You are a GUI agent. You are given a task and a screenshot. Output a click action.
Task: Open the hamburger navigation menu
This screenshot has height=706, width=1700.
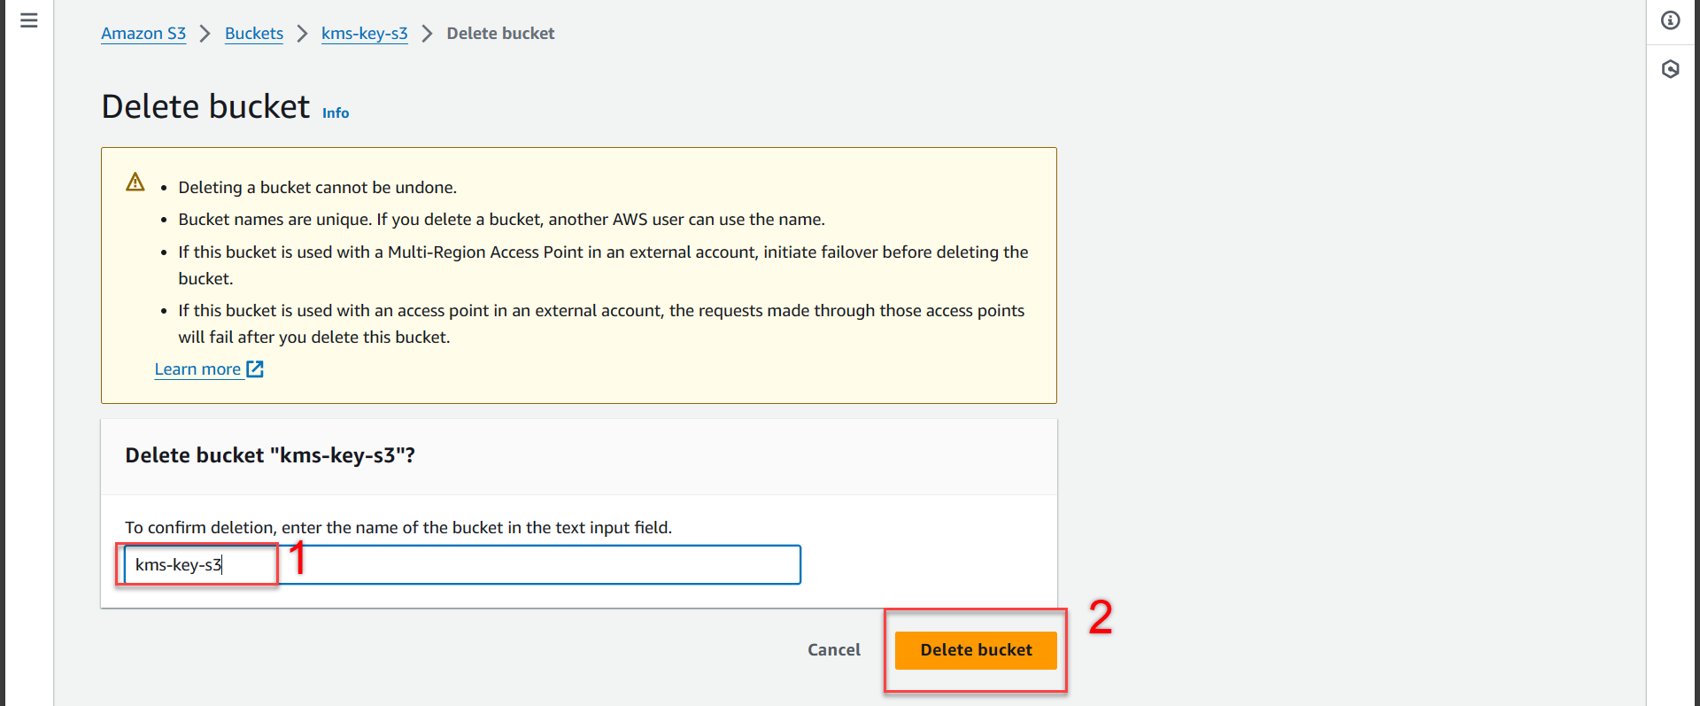(x=29, y=20)
